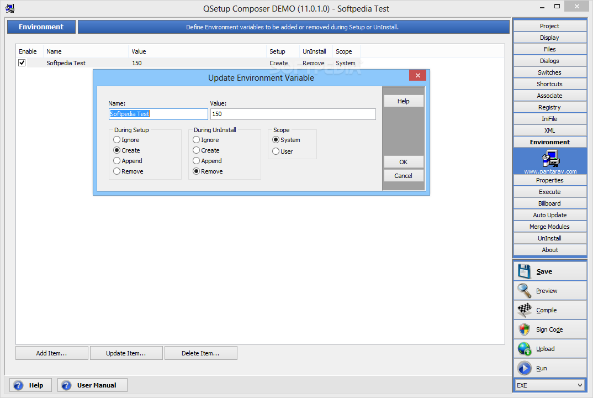Open the Display section
593x398 pixels.
(550, 38)
